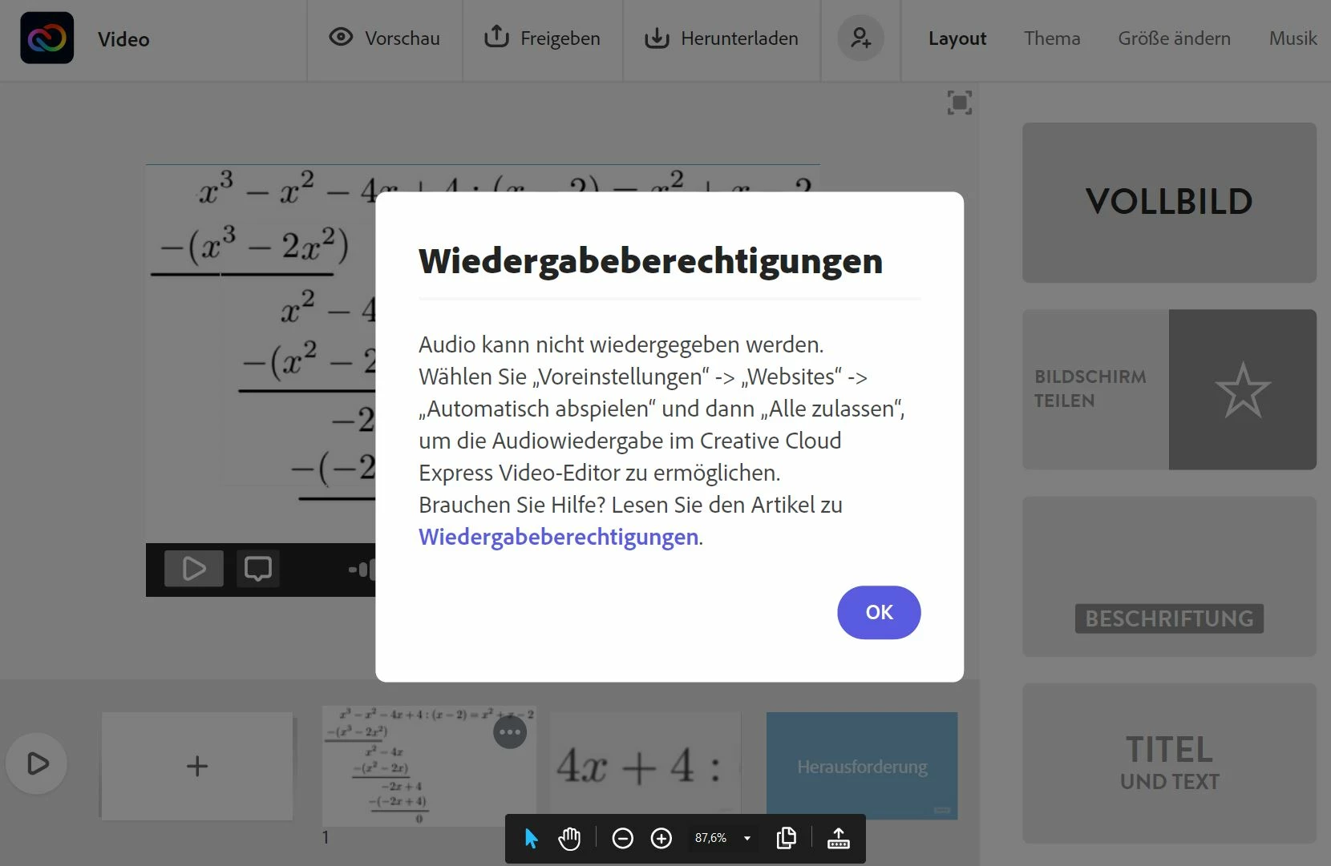This screenshot has width=1331, height=866.
Task: Confirm dialog with OK button
Action: click(x=879, y=612)
